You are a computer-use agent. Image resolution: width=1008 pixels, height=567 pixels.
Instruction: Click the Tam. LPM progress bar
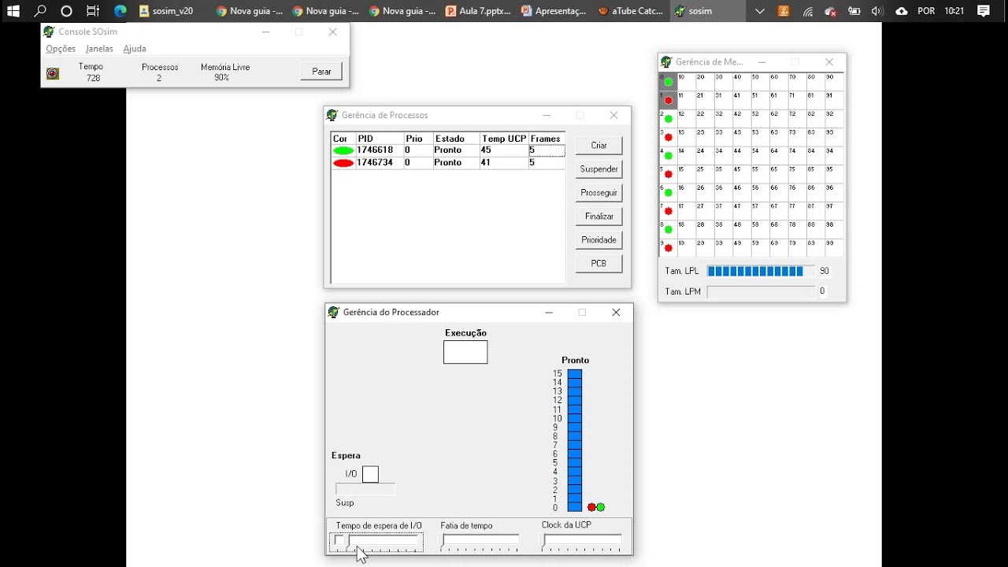(761, 291)
